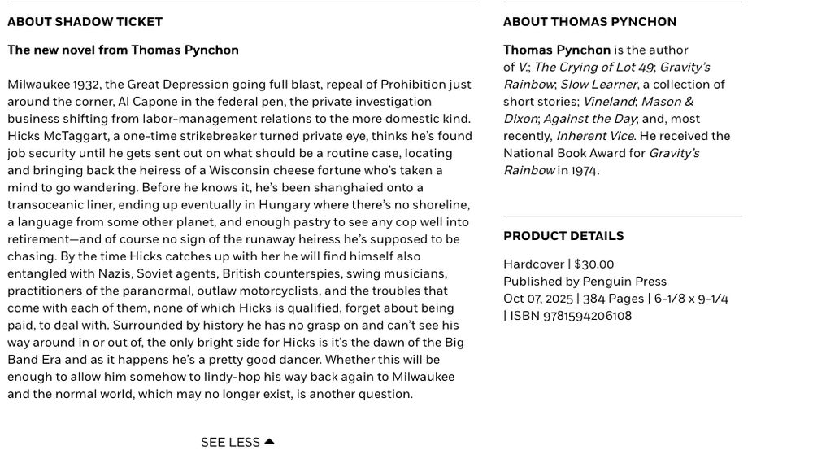This screenshot has height=459, width=813.
Task: Click the Vineland book title
Action: click(x=609, y=101)
